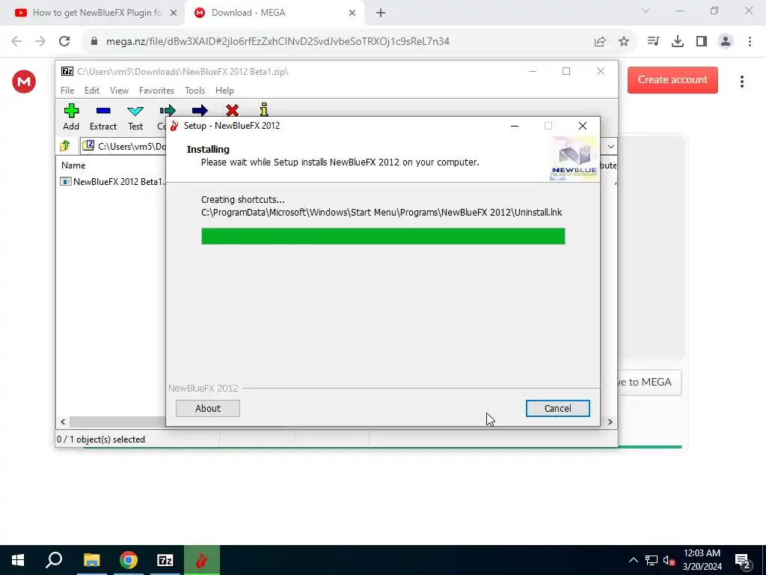Click the 7-Zip status bar selection text
Screen dimensions: 766x575
tap(101, 439)
